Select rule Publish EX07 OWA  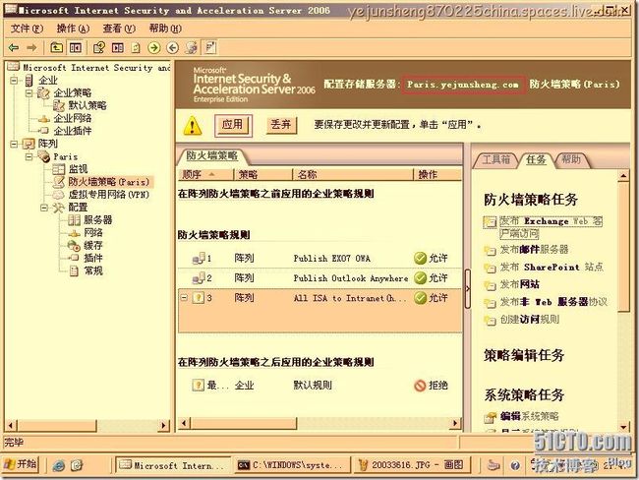(x=319, y=258)
